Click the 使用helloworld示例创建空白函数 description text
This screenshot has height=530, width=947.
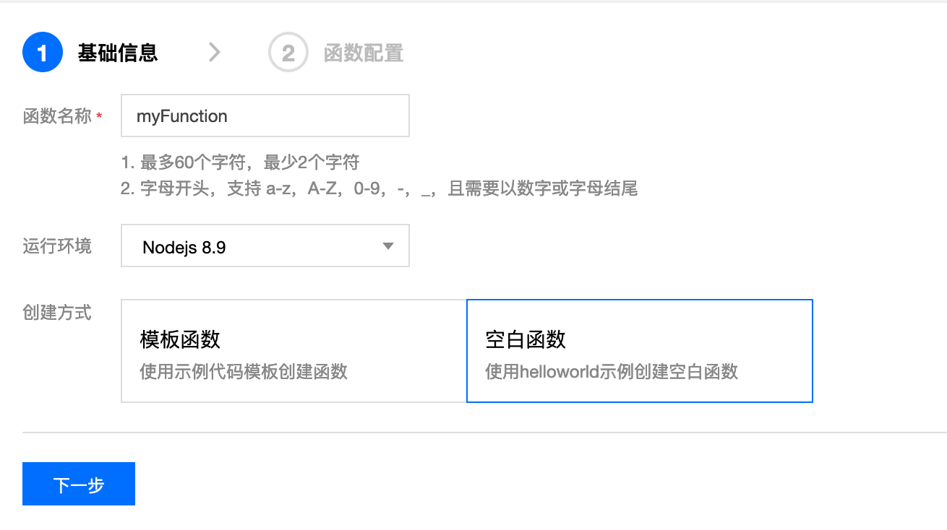point(612,371)
